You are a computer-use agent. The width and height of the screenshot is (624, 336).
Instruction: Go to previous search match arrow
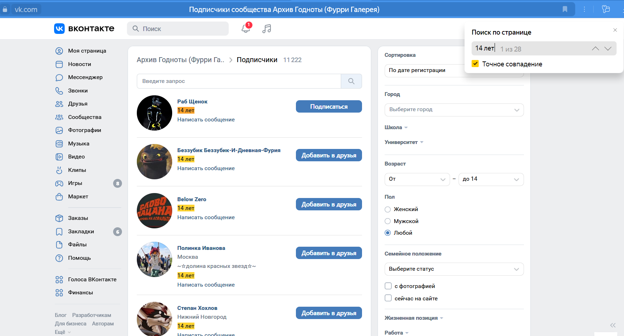[595, 48]
